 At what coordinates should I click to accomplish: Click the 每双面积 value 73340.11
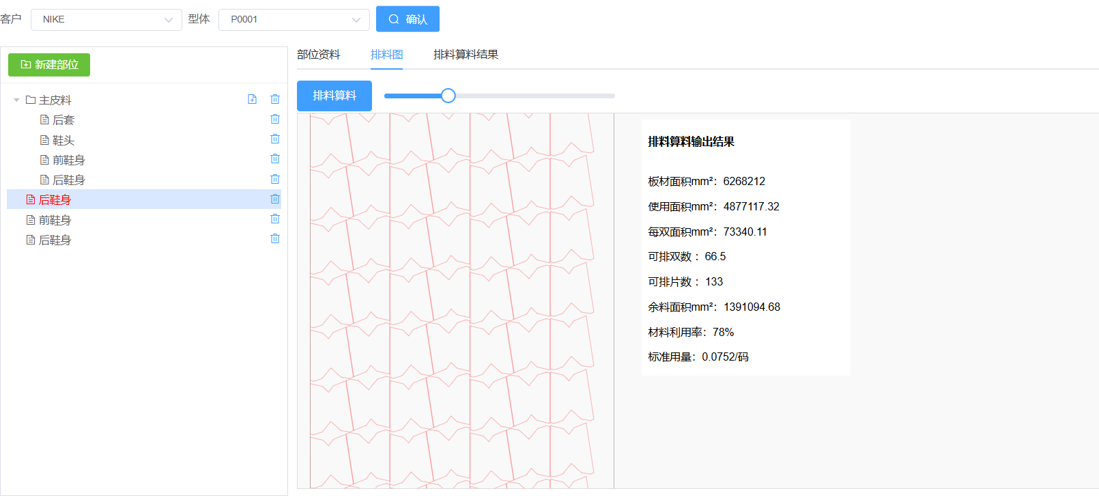745,232
